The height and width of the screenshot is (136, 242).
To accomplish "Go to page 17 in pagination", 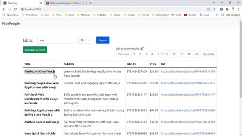I will [x=174, y=54].
